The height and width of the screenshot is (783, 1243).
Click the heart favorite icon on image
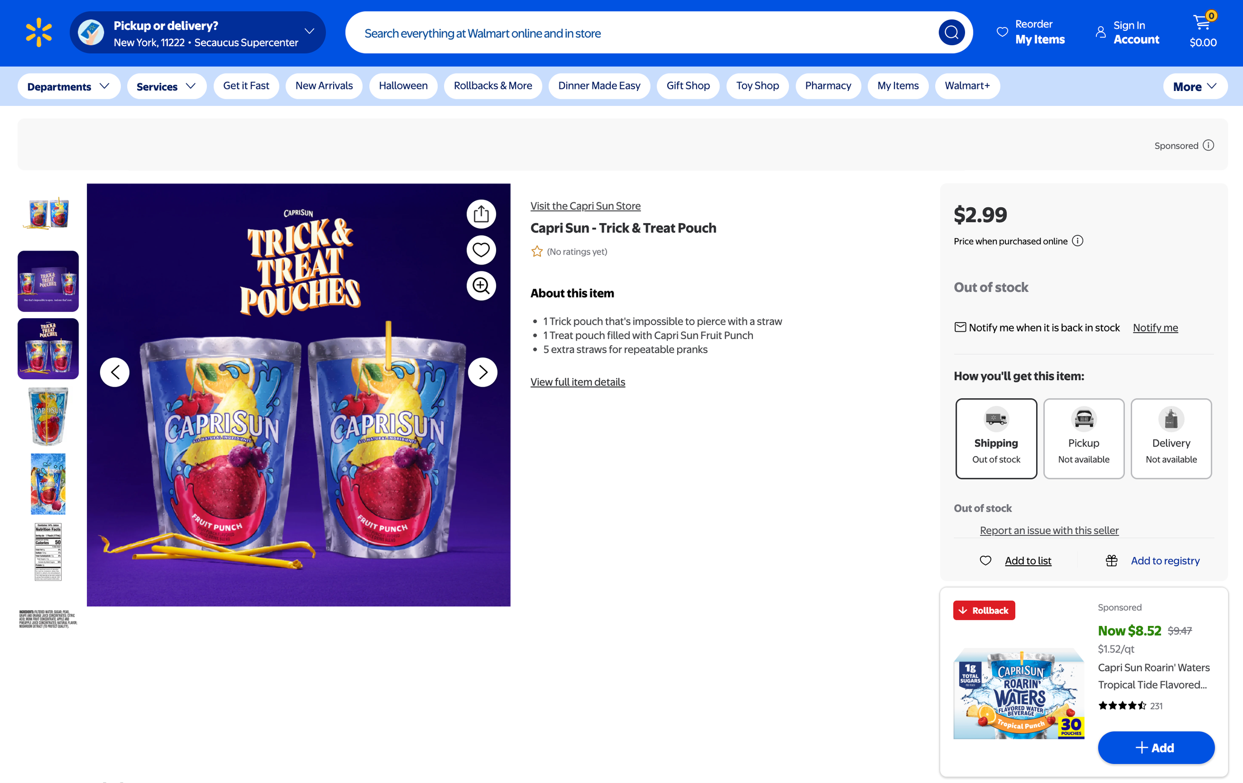(x=481, y=250)
